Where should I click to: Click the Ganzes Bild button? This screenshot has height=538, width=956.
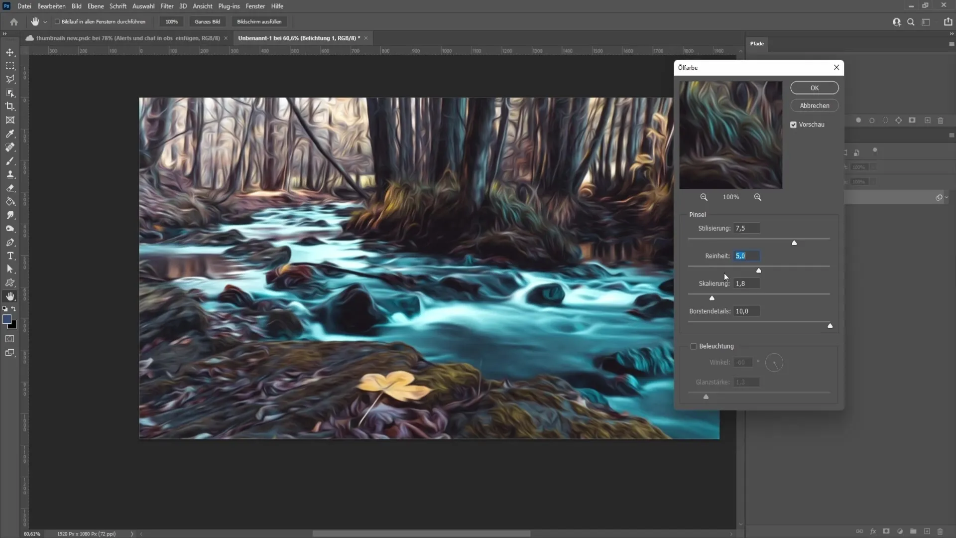207,22
